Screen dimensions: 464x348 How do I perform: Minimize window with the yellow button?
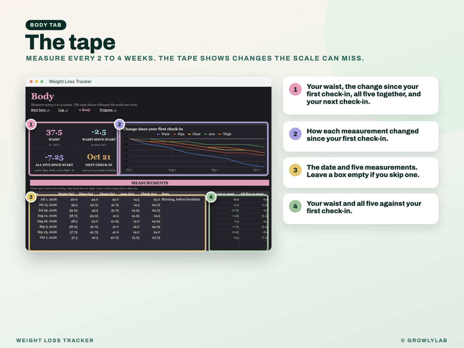[37, 82]
